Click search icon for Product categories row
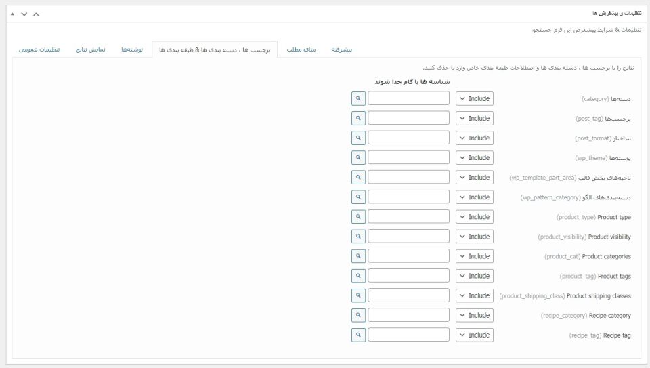 click(x=359, y=256)
